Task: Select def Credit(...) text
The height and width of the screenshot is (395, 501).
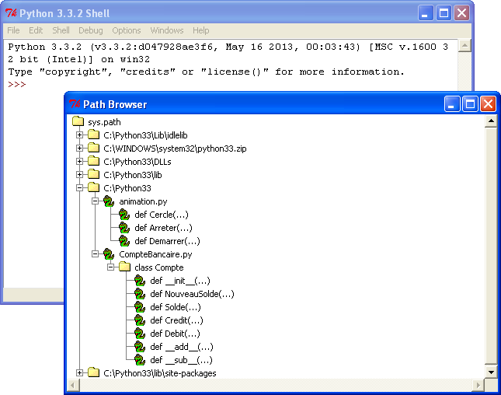Action: tap(176, 320)
